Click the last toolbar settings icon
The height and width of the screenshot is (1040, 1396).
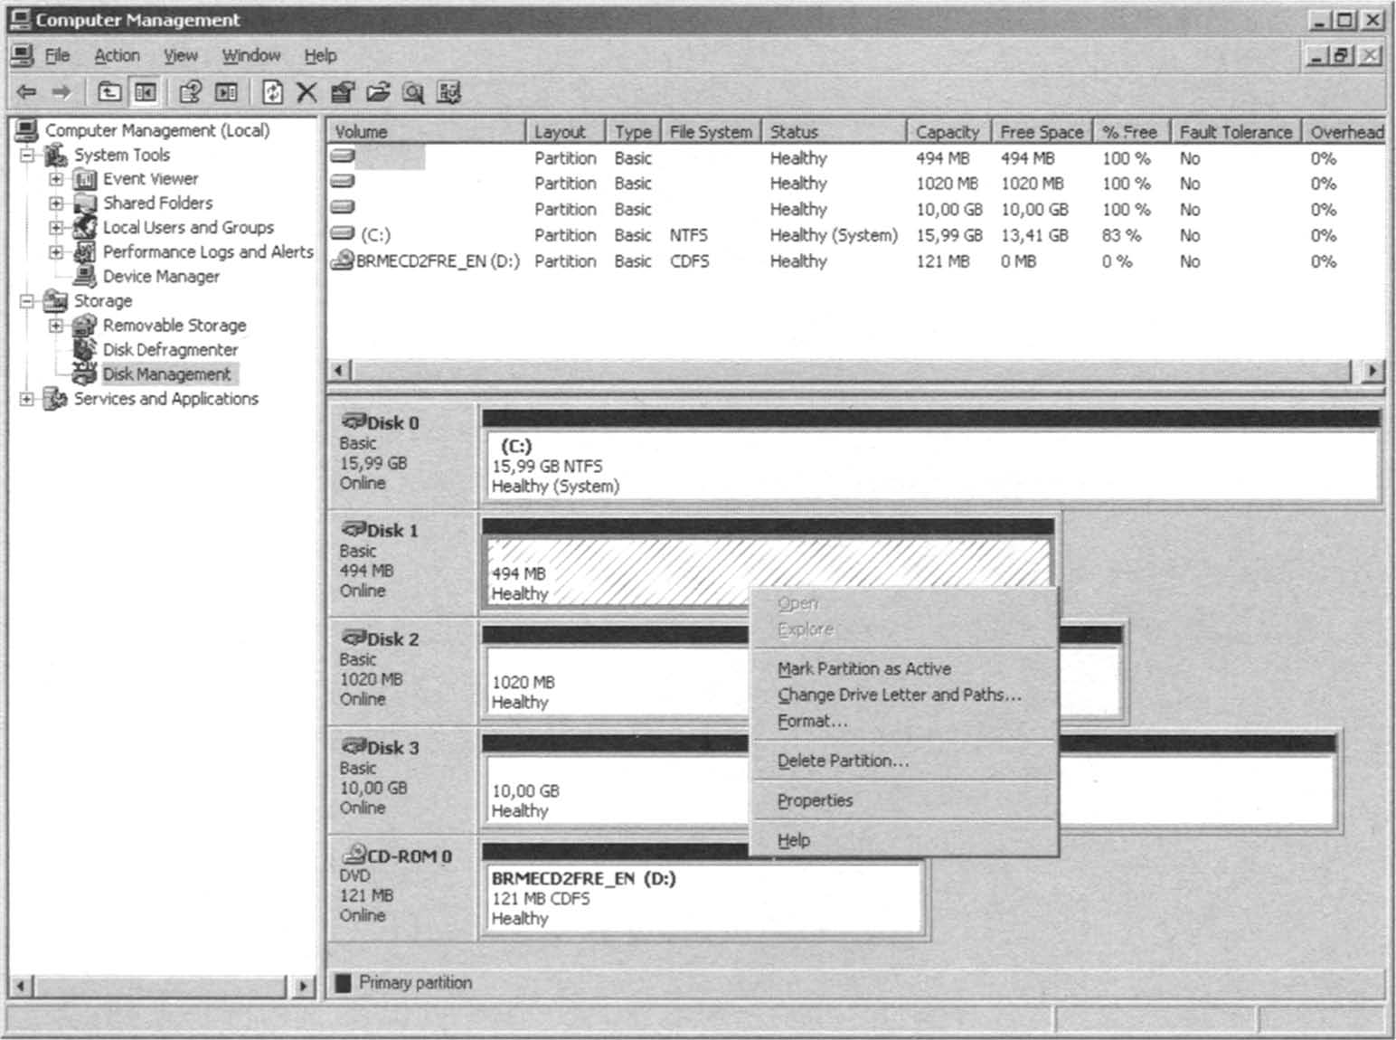pyautogui.click(x=448, y=91)
